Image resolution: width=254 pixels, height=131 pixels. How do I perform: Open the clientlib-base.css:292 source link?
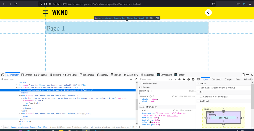[x=184, y=96]
